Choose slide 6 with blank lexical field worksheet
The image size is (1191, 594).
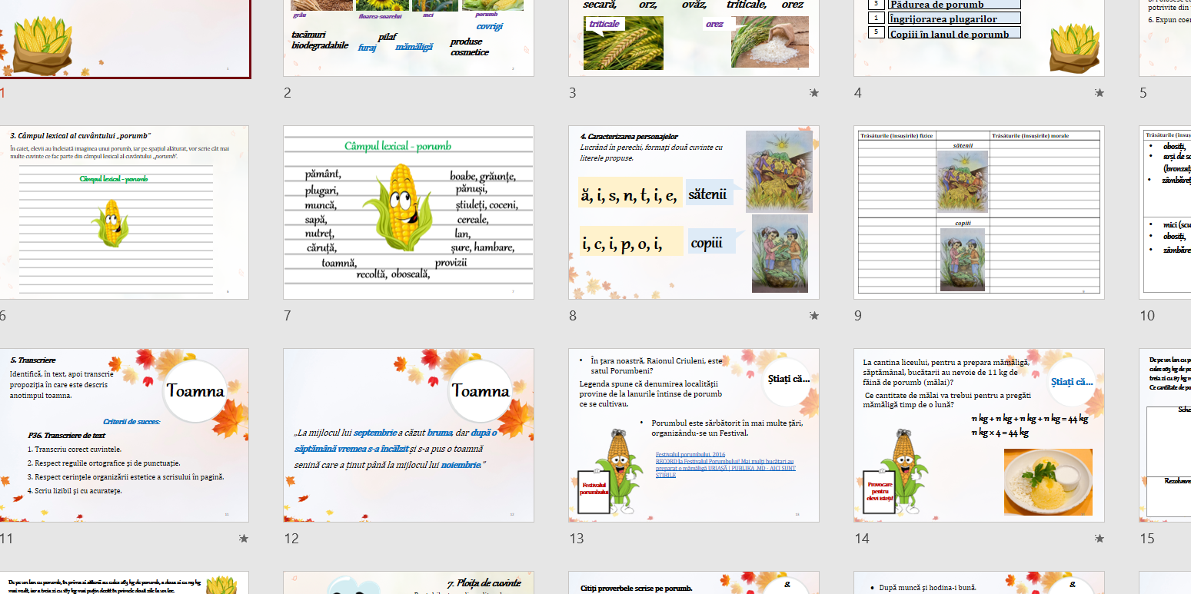pyautogui.click(x=124, y=212)
